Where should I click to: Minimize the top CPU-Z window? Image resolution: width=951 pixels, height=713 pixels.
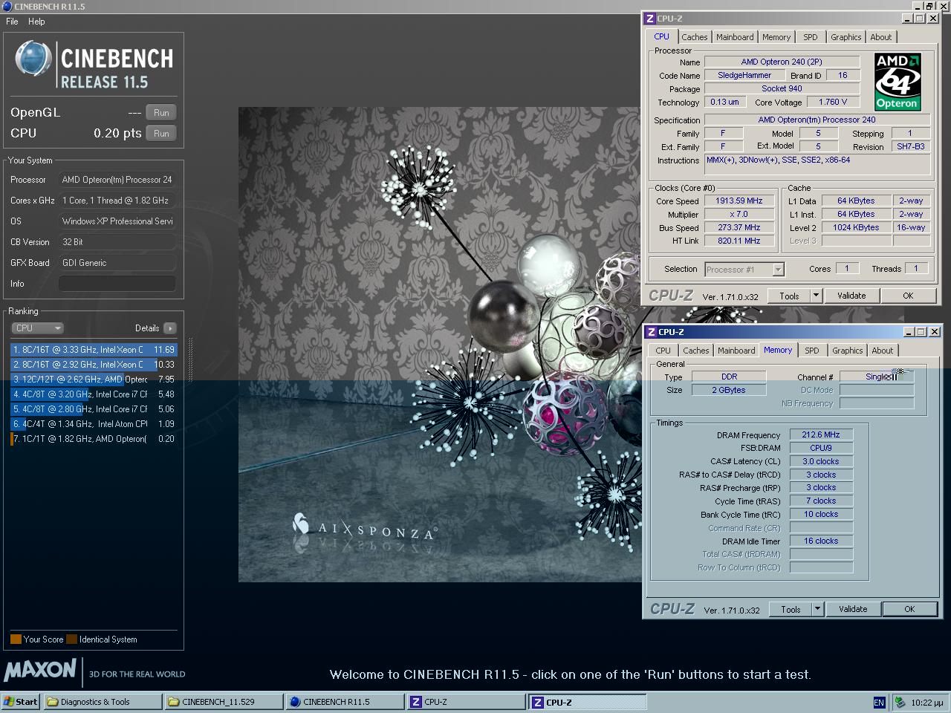click(908, 19)
